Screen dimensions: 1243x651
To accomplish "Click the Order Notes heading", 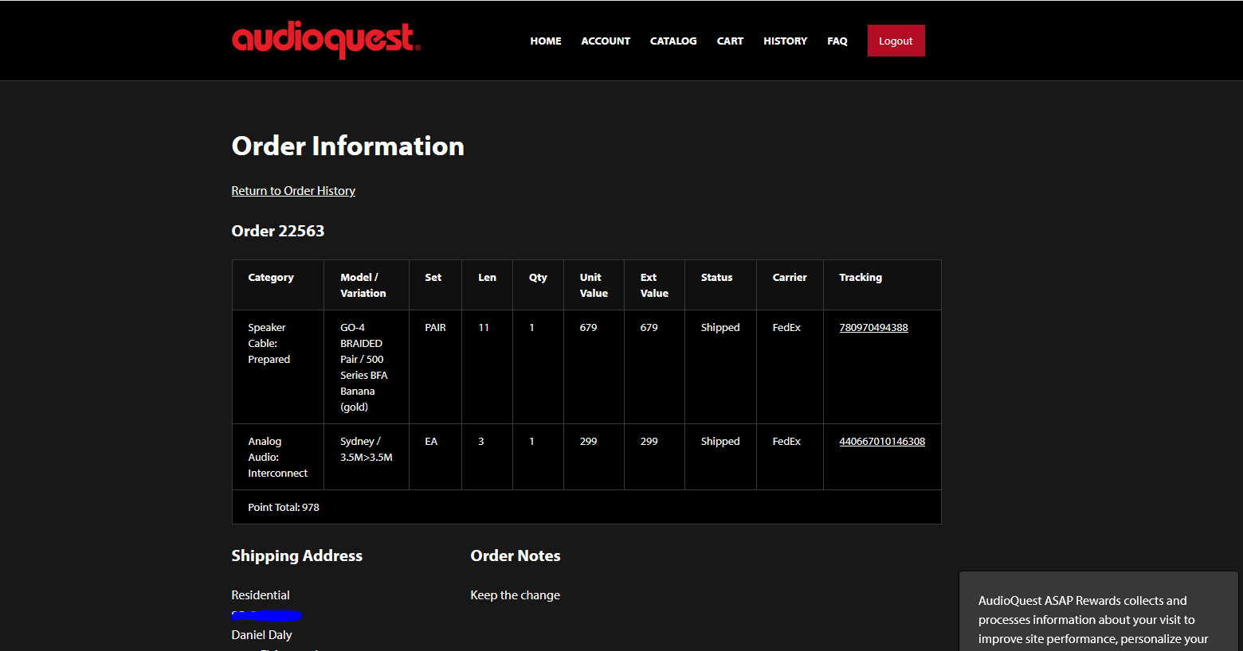I will 516,555.
